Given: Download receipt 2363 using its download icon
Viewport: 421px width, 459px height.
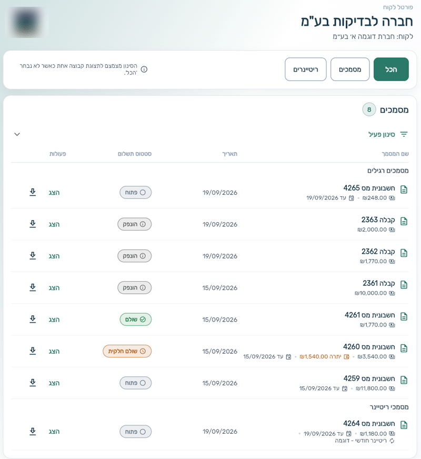Looking at the screenshot, I should pos(33,224).
